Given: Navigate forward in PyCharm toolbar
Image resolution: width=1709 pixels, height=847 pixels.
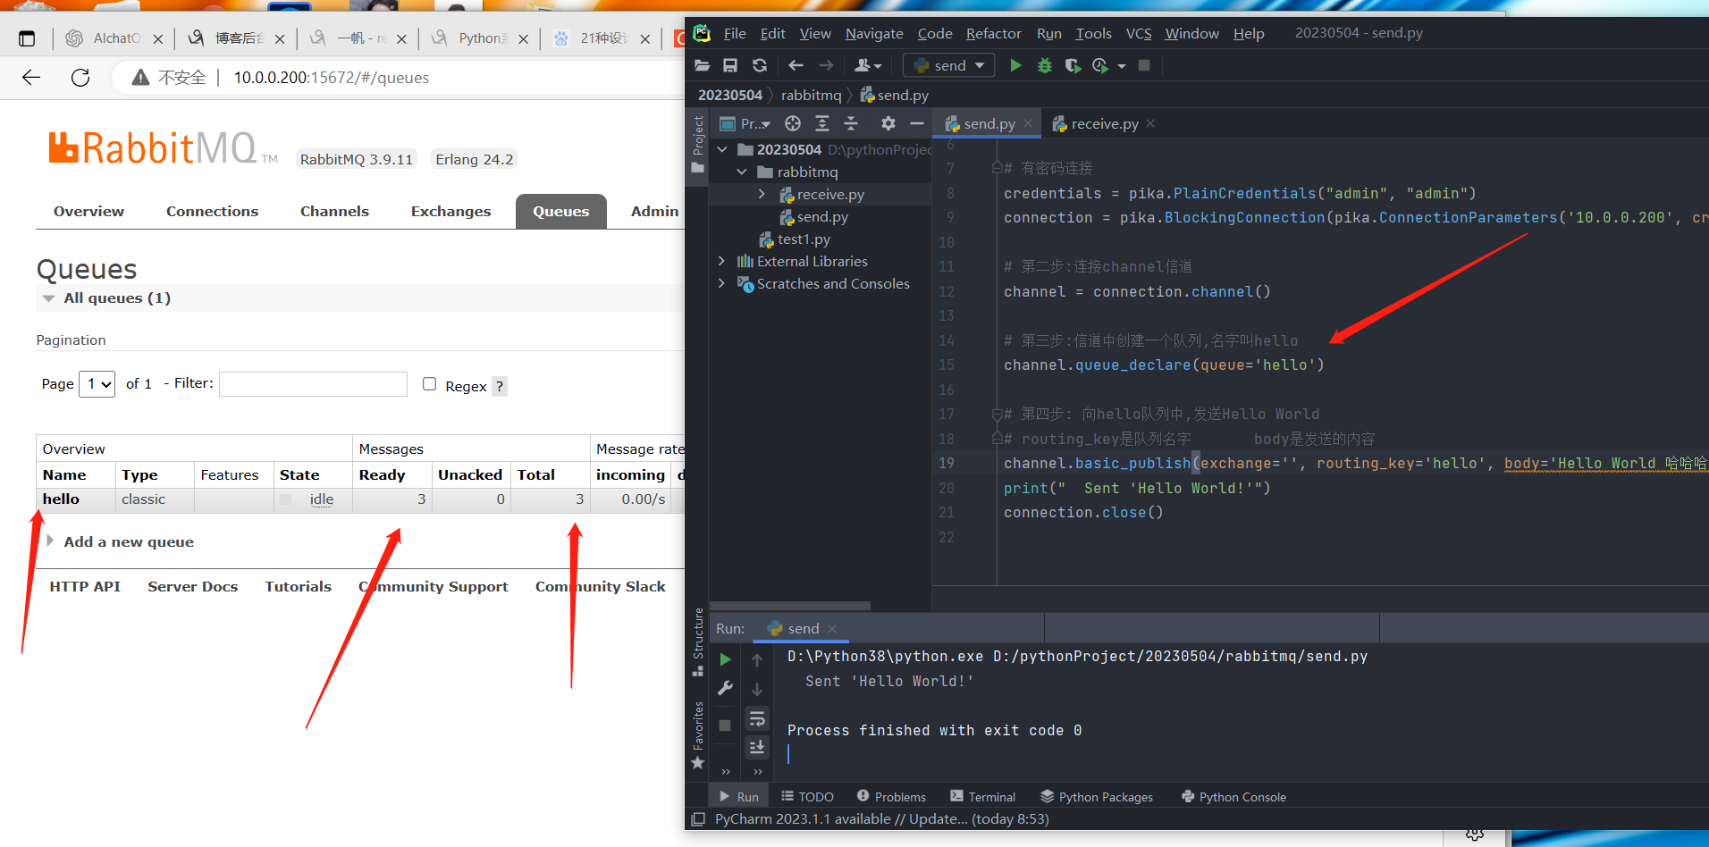Looking at the screenshot, I should (826, 65).
